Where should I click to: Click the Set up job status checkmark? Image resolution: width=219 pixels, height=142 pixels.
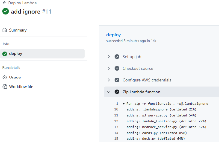coord(117,57)
